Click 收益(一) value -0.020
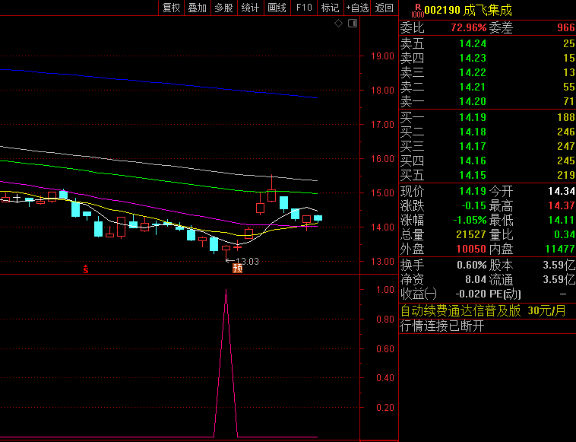Screen dimensions: 576x442 (470, 294)
